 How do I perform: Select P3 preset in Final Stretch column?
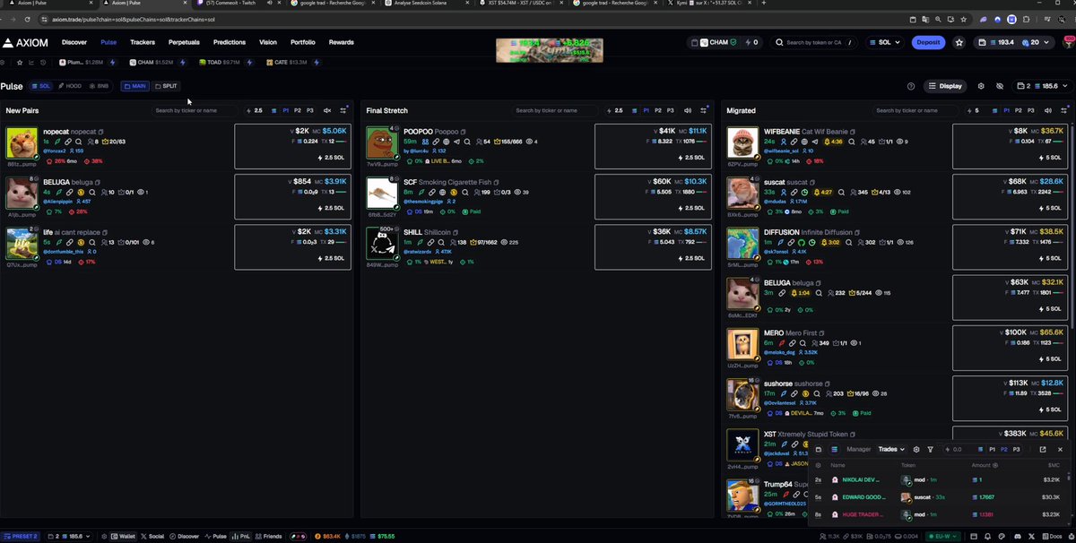[x=671, y=110]
